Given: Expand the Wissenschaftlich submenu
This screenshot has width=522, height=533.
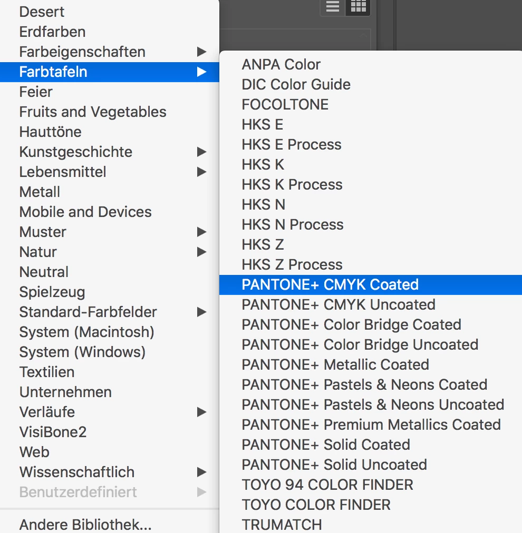Looking at the screenshot, I should (110, 472).
